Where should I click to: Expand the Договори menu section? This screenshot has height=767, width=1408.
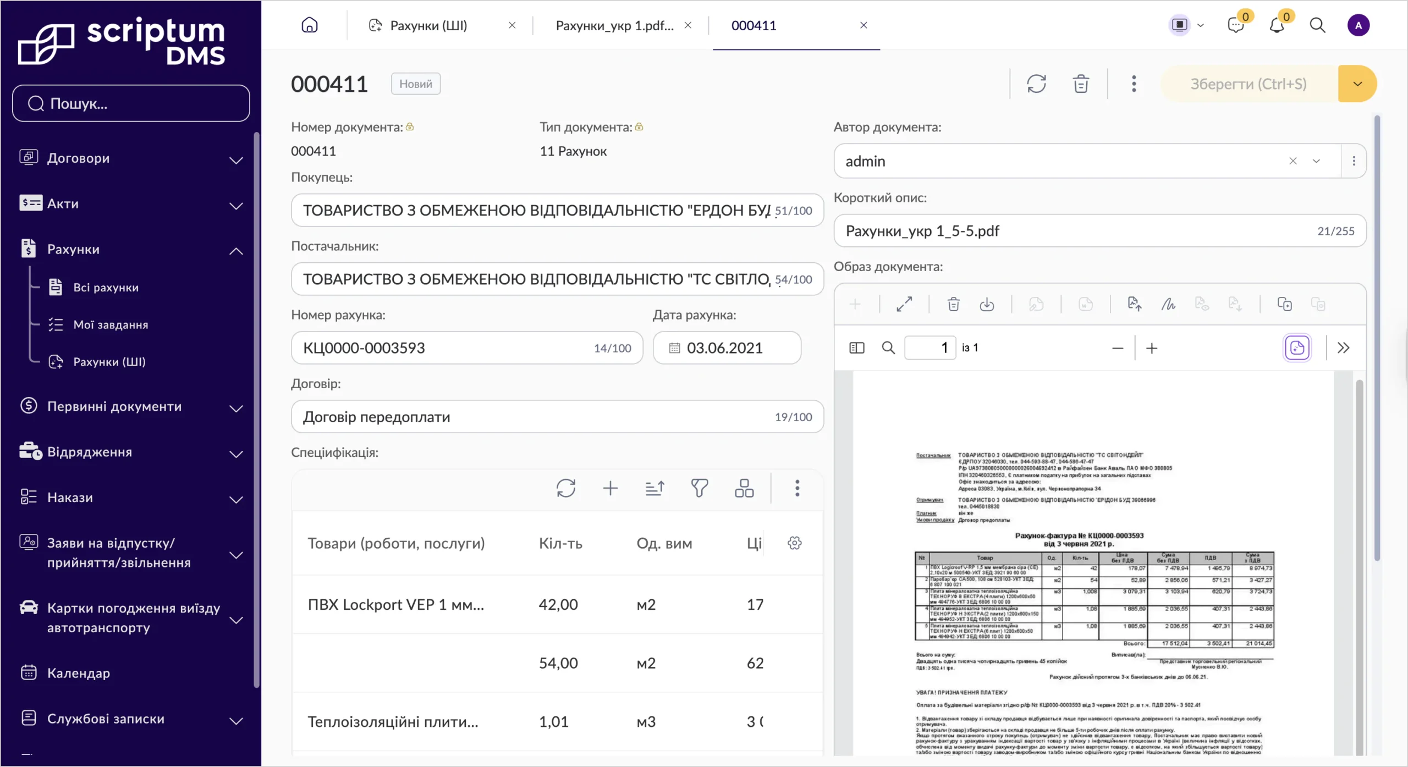[131, 158]
